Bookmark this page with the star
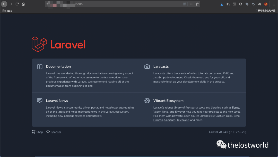 (x=197, y=4)
